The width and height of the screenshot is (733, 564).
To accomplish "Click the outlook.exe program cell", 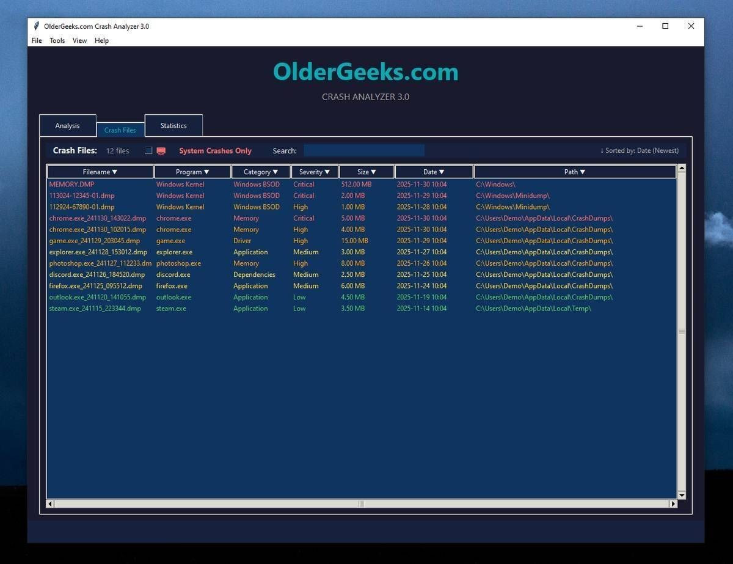I will (173, 297).
